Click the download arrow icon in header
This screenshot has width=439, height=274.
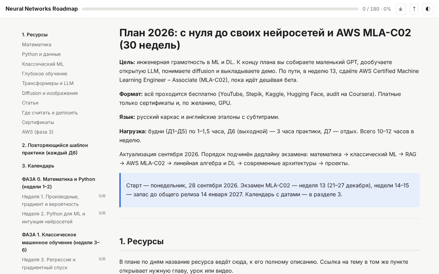401,9
